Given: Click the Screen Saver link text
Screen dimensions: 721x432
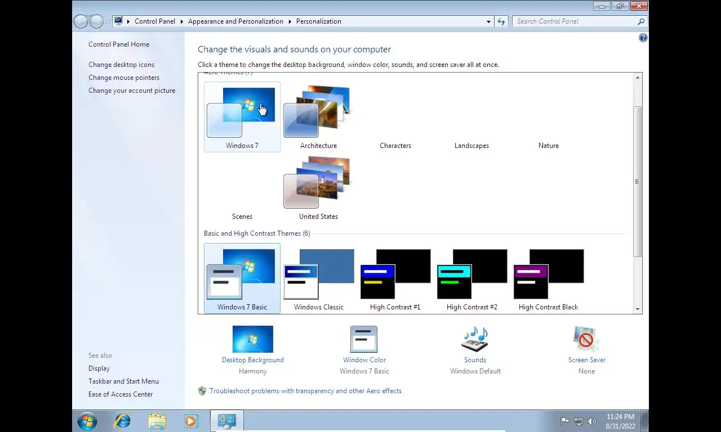Looking at the screenshot, I should pyautogui.click(x=587, y=360).
